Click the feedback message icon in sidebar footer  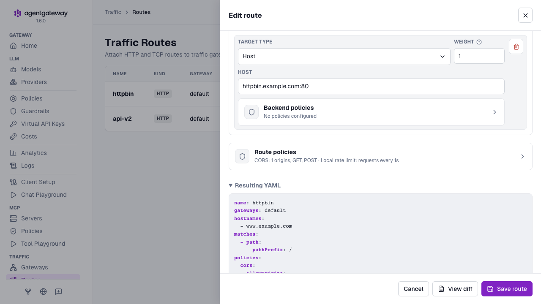point(58,291)
